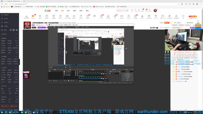Expand the 分类 dropdown in Douyu navigation
The width and height of the screenshot is (203, 114).
pyautogui.click(x=68, y=11)
